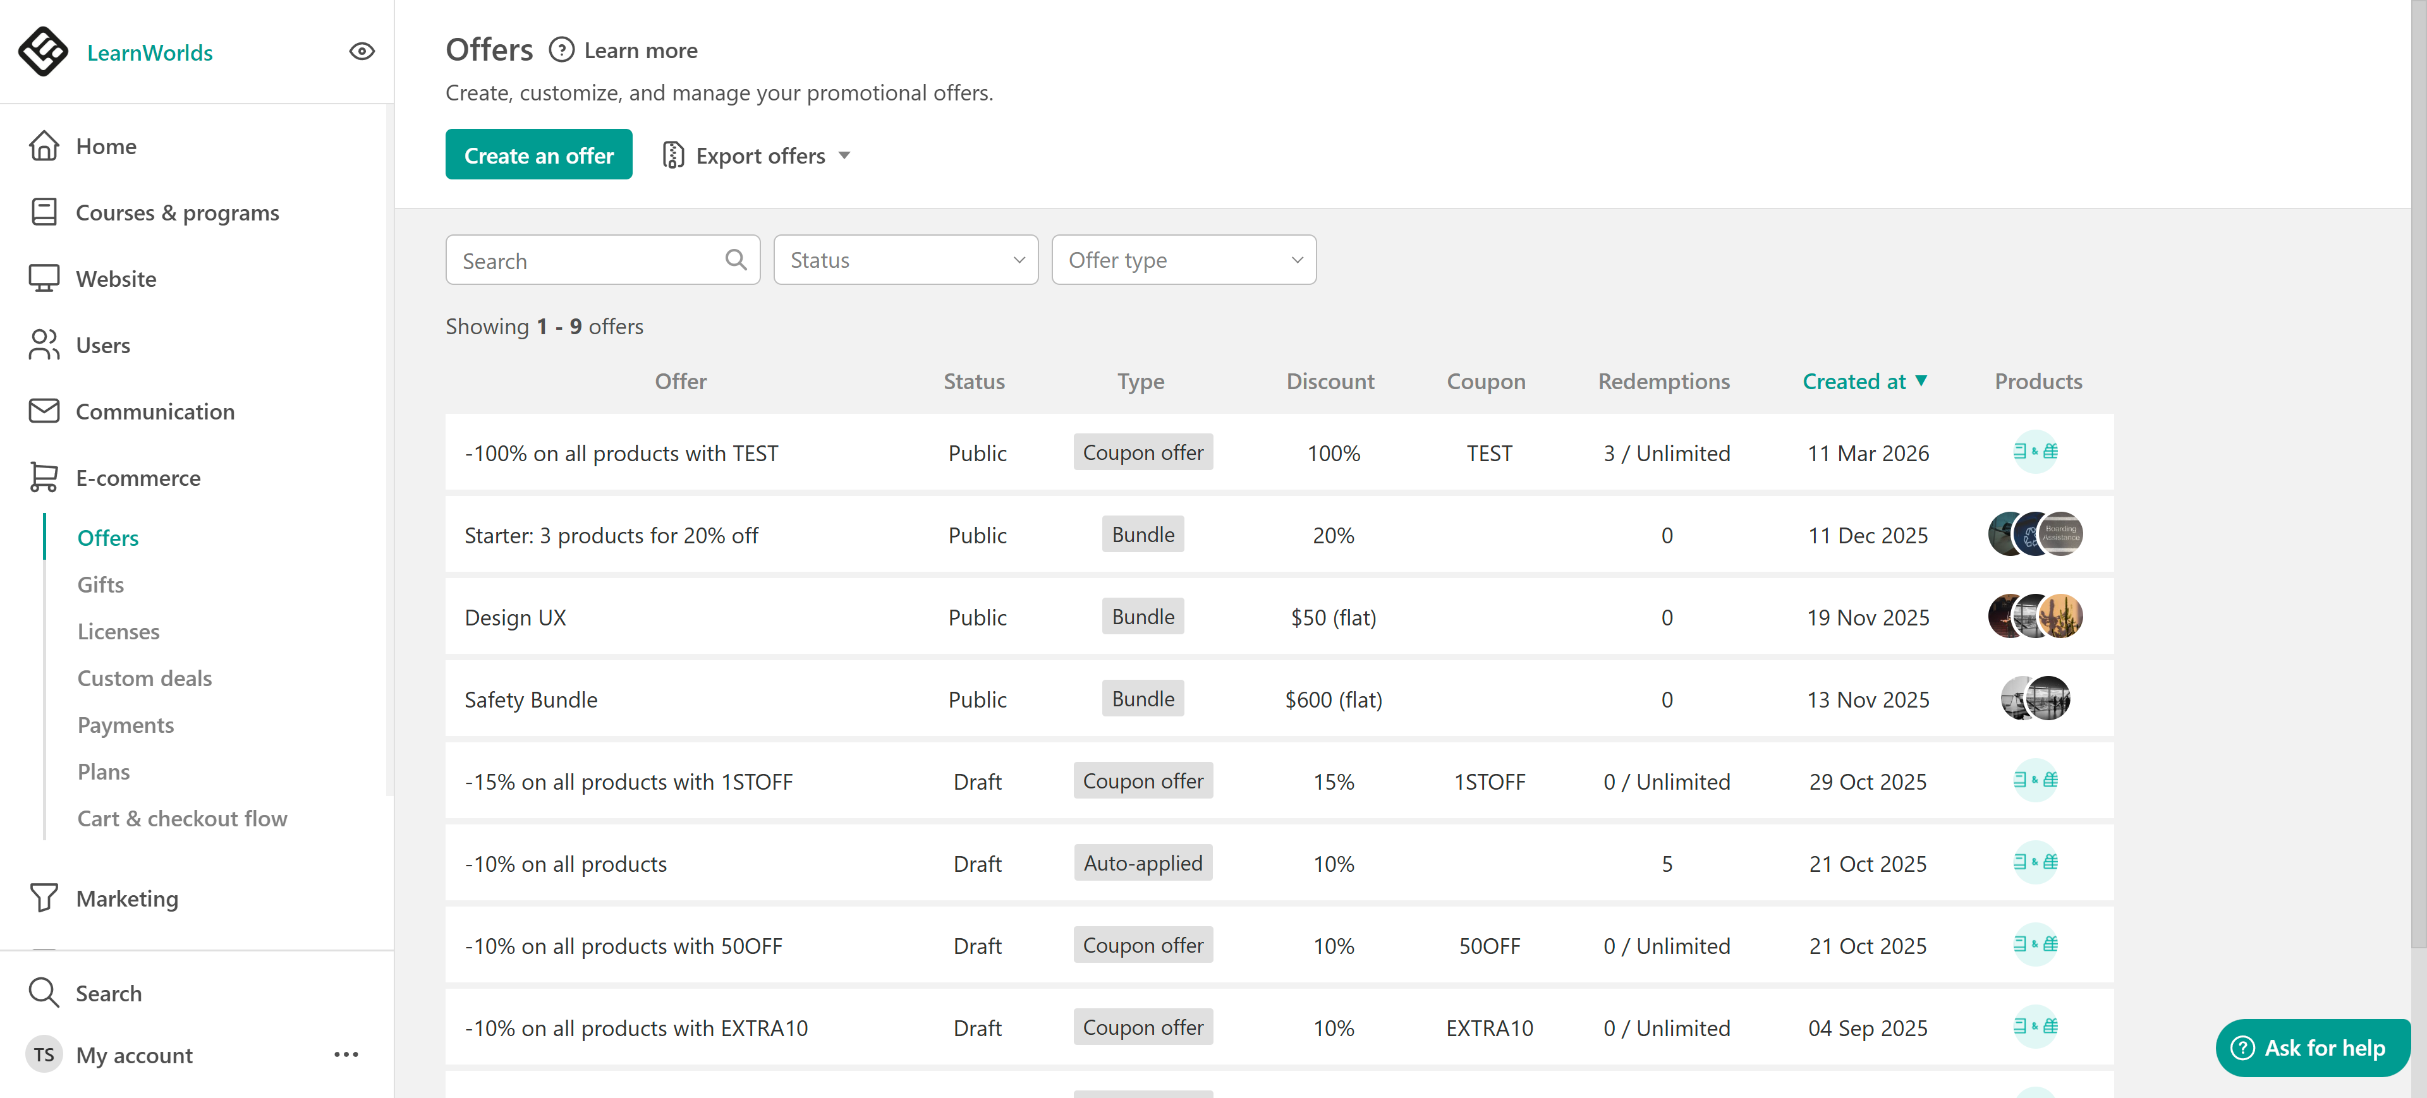The width and height of the screenshot is (2427, 1098).
Task: Open the Safety Bundle offer row
Action: coord(530,699)
